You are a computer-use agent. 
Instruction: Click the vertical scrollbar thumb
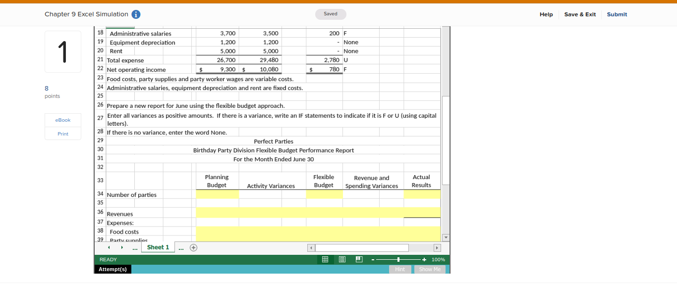(x=446, y=141)
